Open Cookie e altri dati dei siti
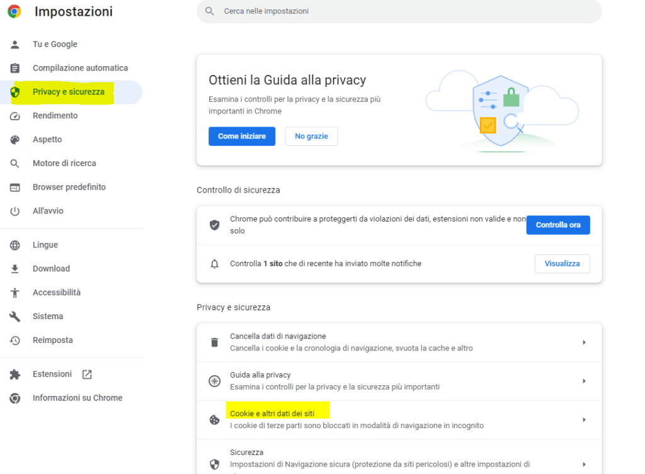645x474 pixels. pos(399,420)
